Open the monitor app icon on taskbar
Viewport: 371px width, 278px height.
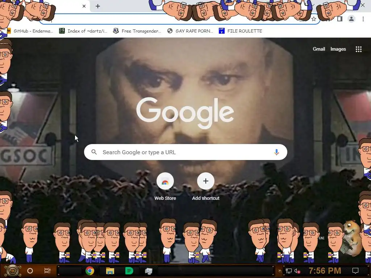[149, 271]
